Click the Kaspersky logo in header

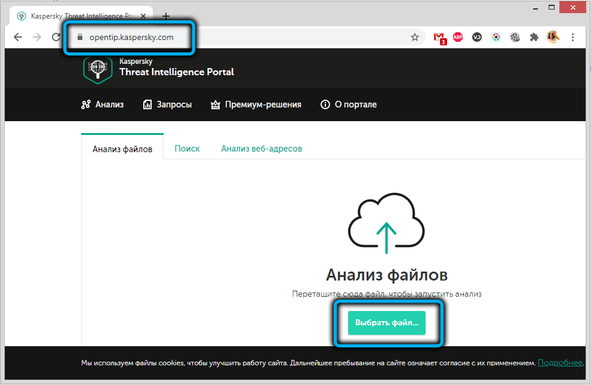97,70
